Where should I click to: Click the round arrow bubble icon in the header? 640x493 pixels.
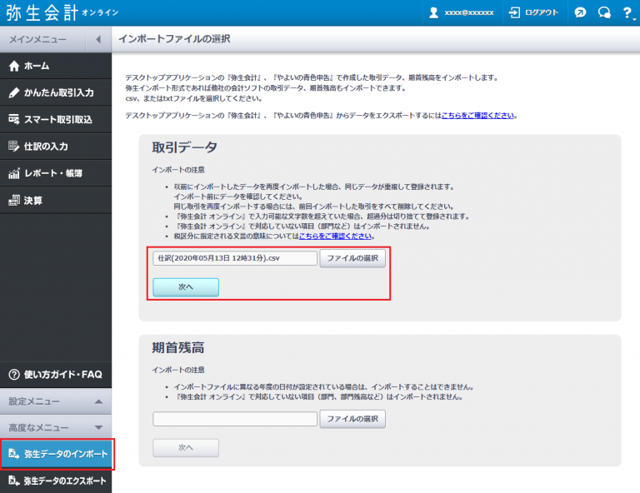pos(580,12)
